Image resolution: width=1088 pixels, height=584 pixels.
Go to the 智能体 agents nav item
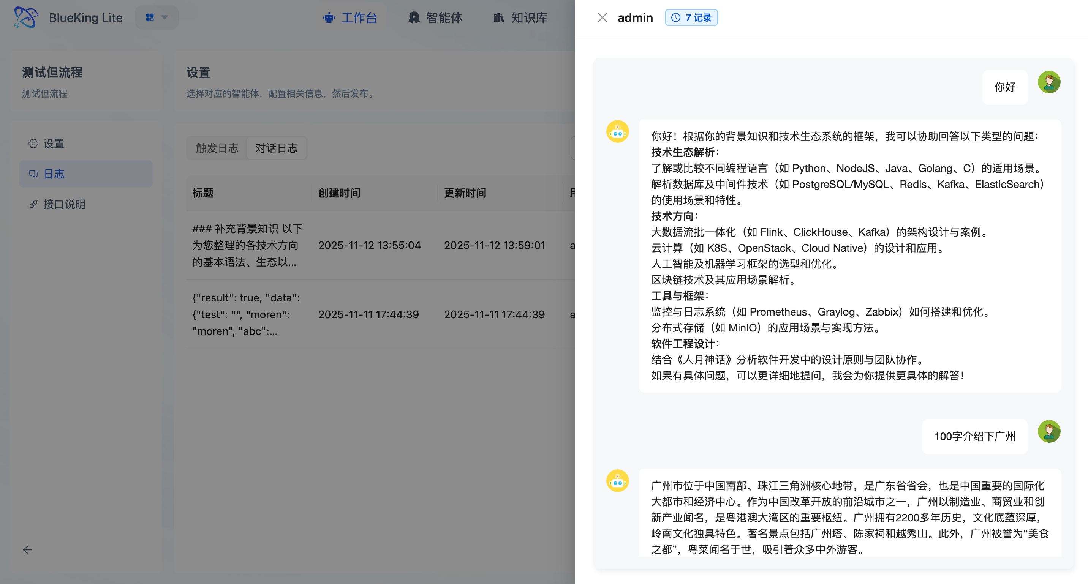[x=435, y=18]
